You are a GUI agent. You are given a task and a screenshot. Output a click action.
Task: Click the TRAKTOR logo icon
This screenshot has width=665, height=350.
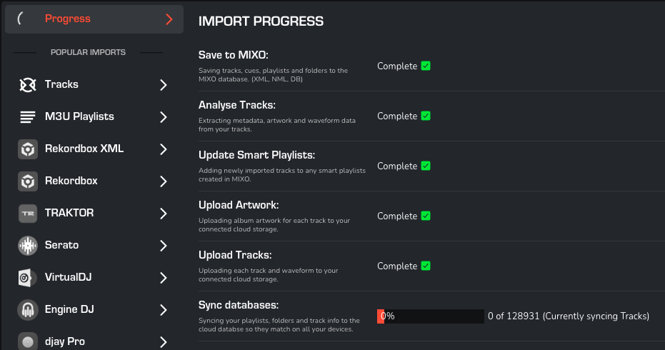click(28, 214)
